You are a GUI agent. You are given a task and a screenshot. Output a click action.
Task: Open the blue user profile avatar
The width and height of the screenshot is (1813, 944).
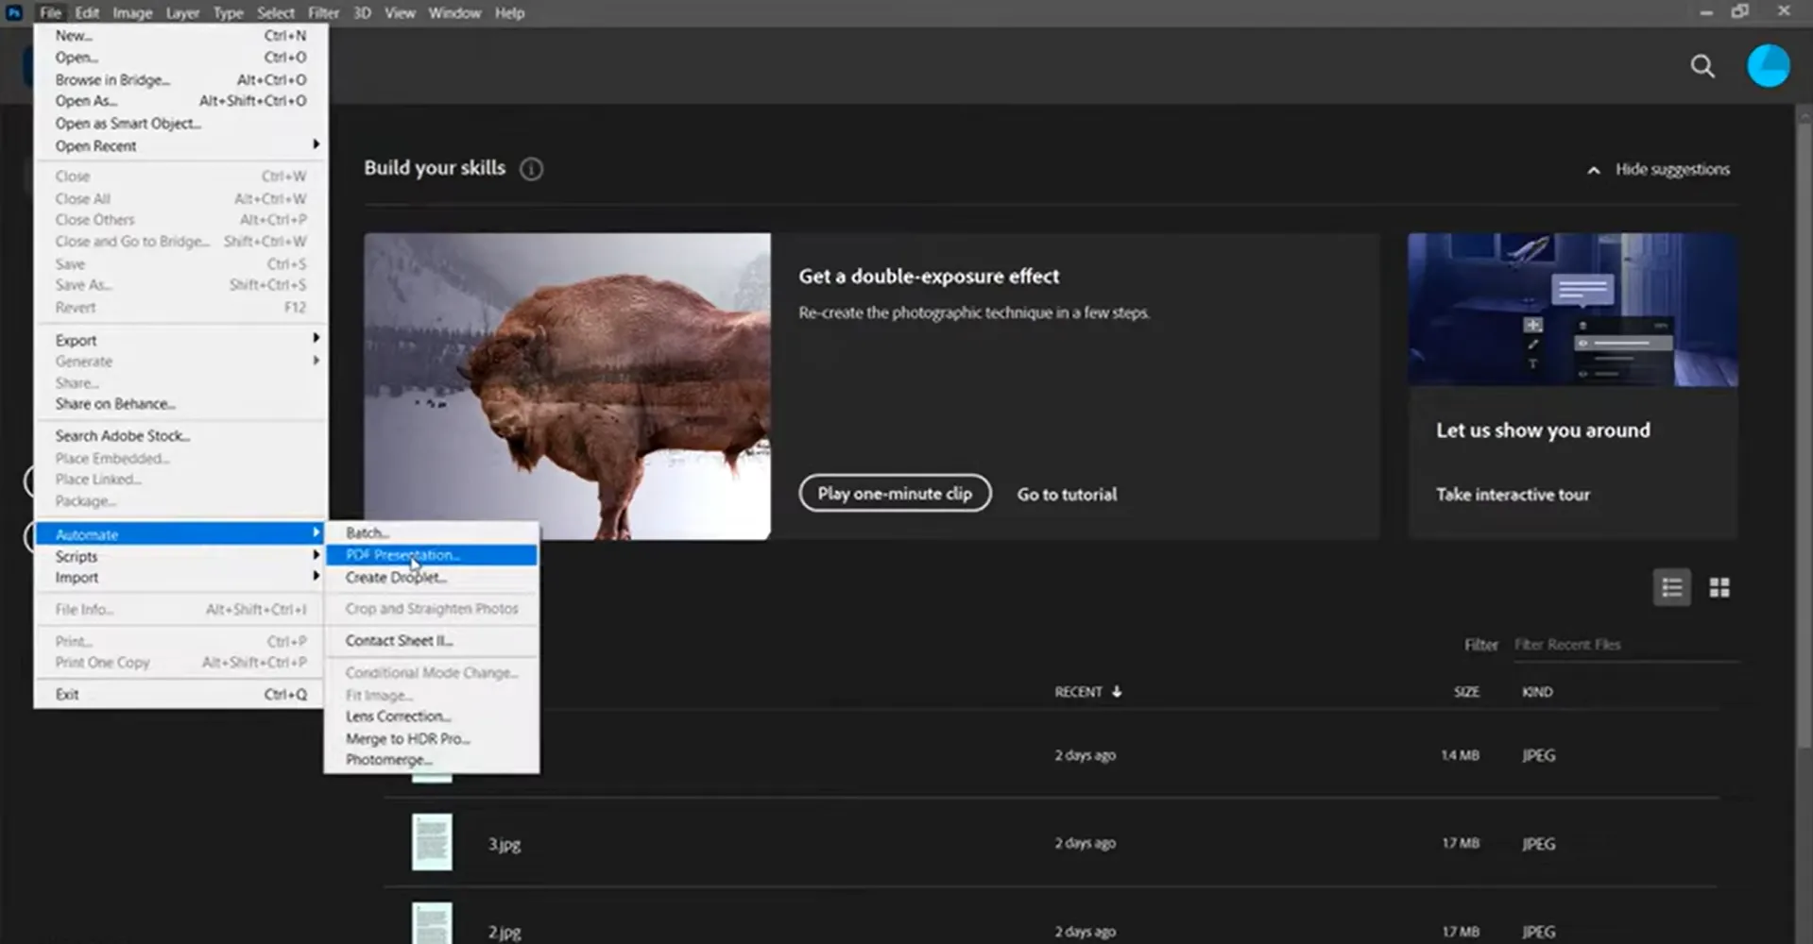(1768, 66)
